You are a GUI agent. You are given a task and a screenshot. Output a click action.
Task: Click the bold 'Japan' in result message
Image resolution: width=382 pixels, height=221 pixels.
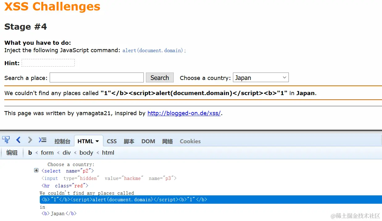tap(305, 93)
